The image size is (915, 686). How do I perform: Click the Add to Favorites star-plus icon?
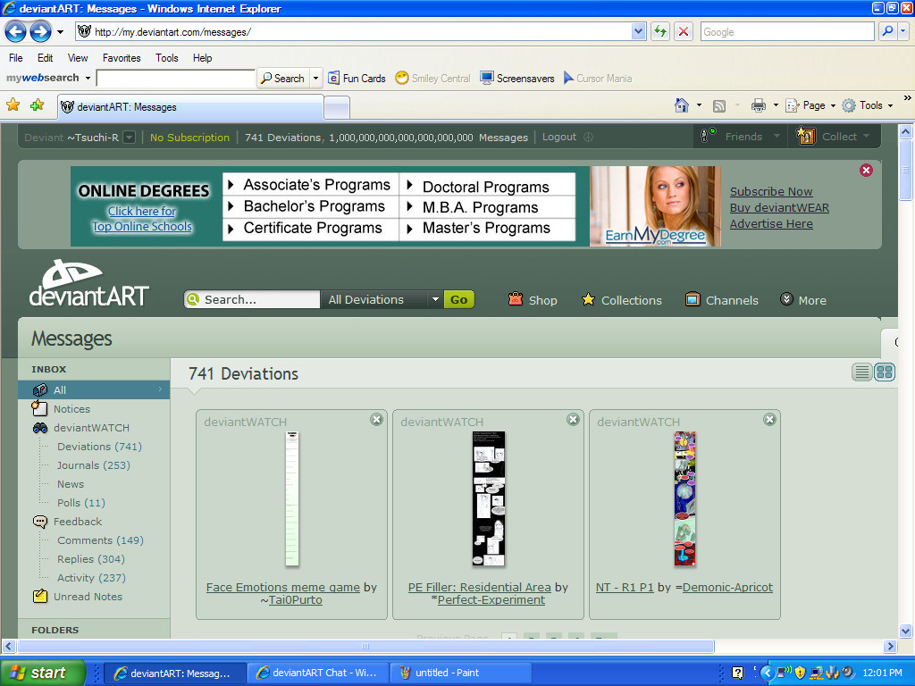pos(38,105)
